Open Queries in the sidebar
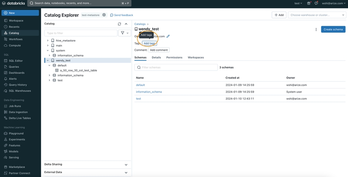 (14, 67)
